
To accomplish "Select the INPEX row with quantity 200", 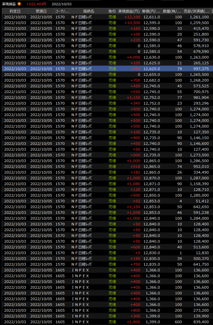I will coord(106,310).
